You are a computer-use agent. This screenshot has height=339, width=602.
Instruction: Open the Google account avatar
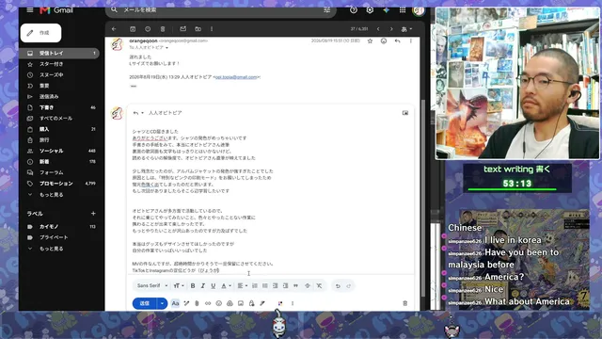click(418, 10)
